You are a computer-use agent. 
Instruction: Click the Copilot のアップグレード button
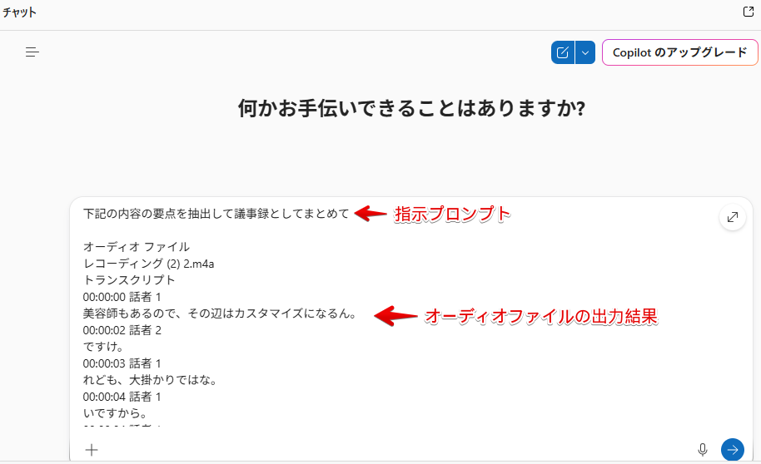[679, 52]
